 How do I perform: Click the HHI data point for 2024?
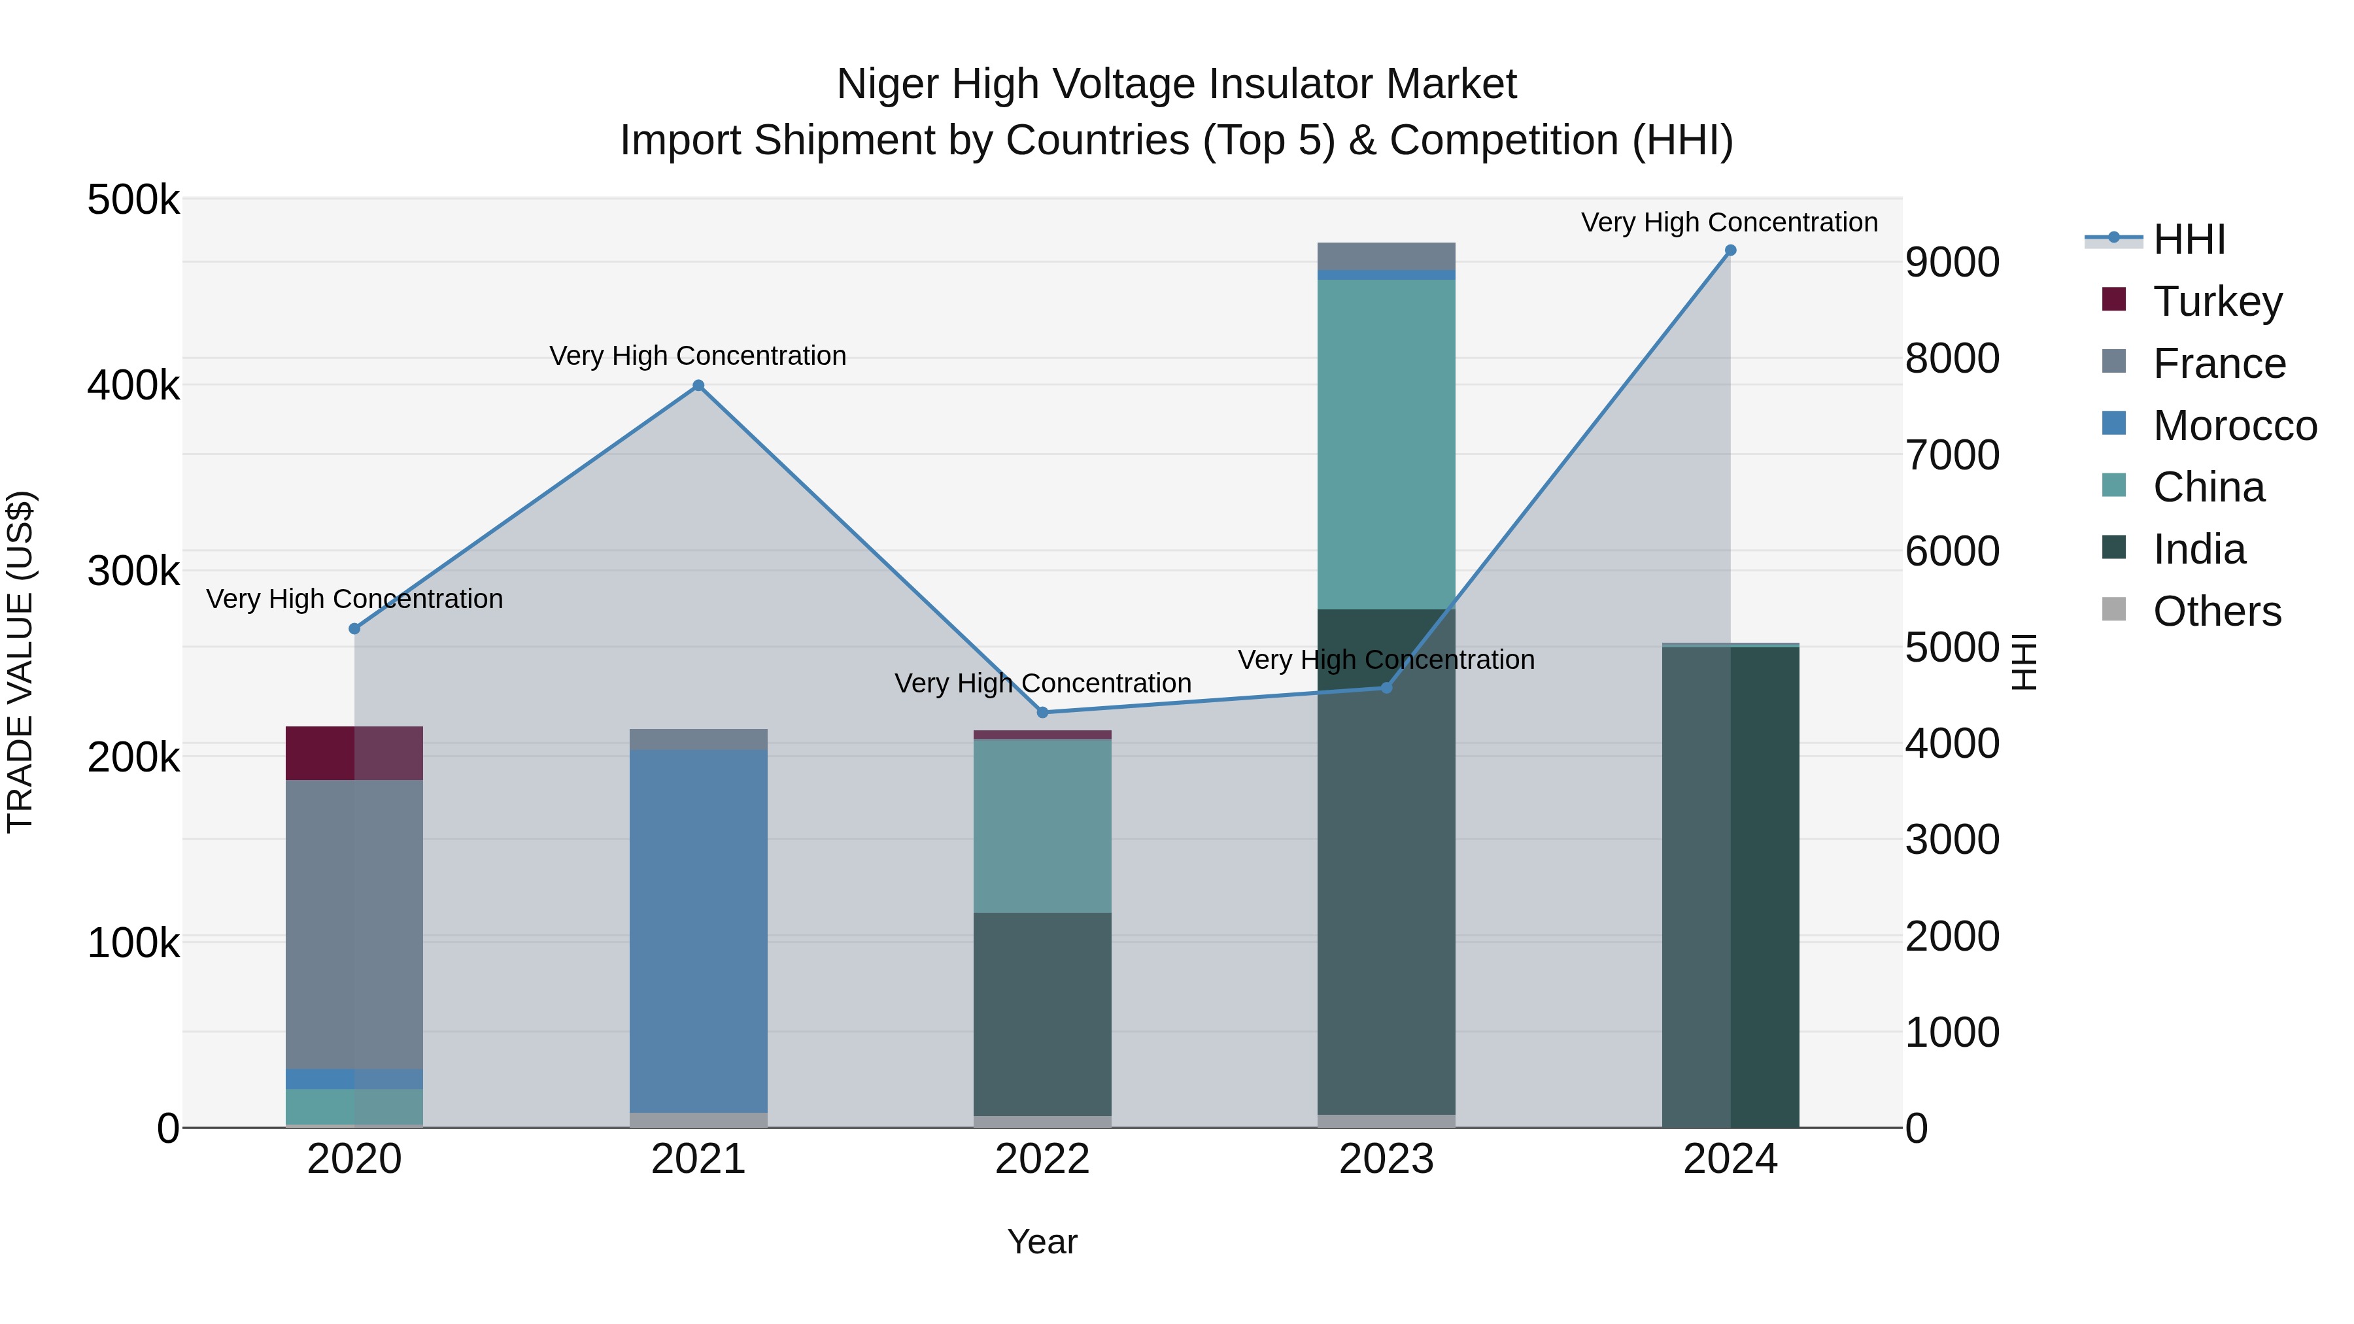coord(1730,250)
